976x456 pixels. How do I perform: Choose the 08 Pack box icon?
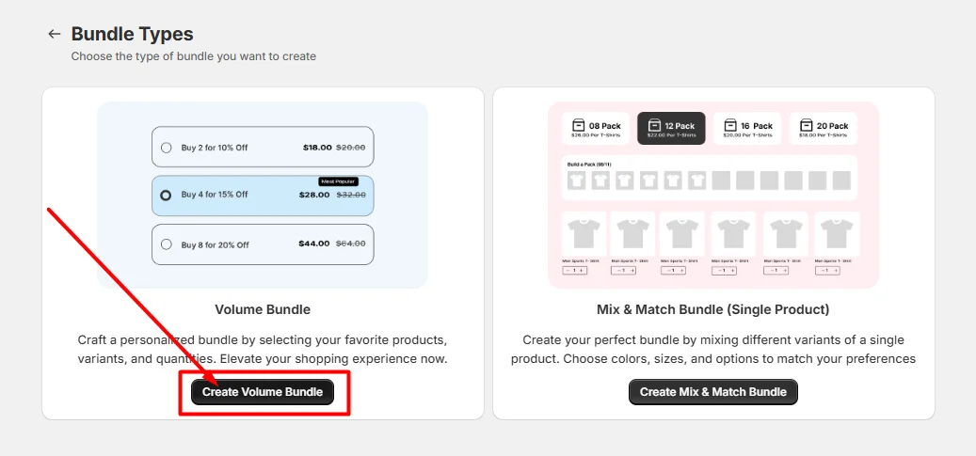pos(578,125)
